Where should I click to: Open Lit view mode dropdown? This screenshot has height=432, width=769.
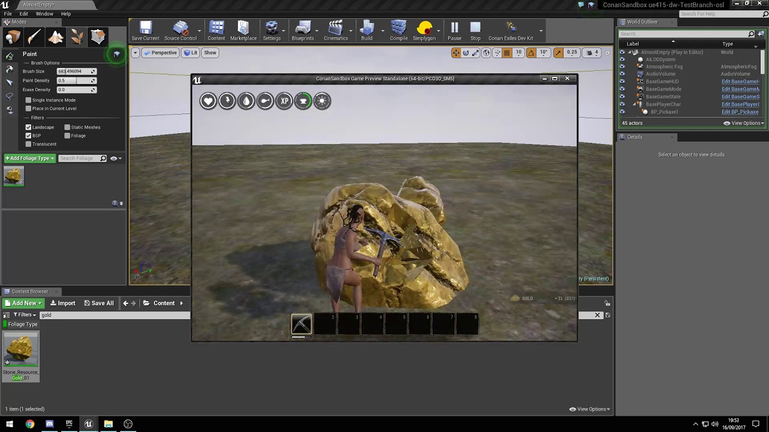click(x=191, y=53)
